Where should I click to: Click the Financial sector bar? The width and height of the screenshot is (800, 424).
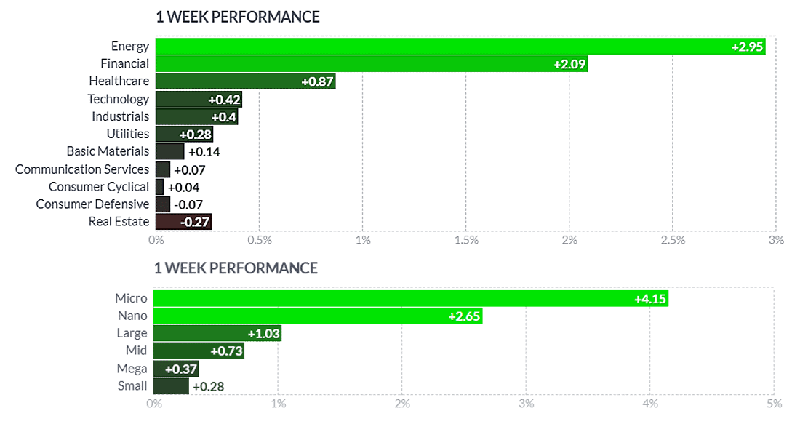click(x=371, y=64)
